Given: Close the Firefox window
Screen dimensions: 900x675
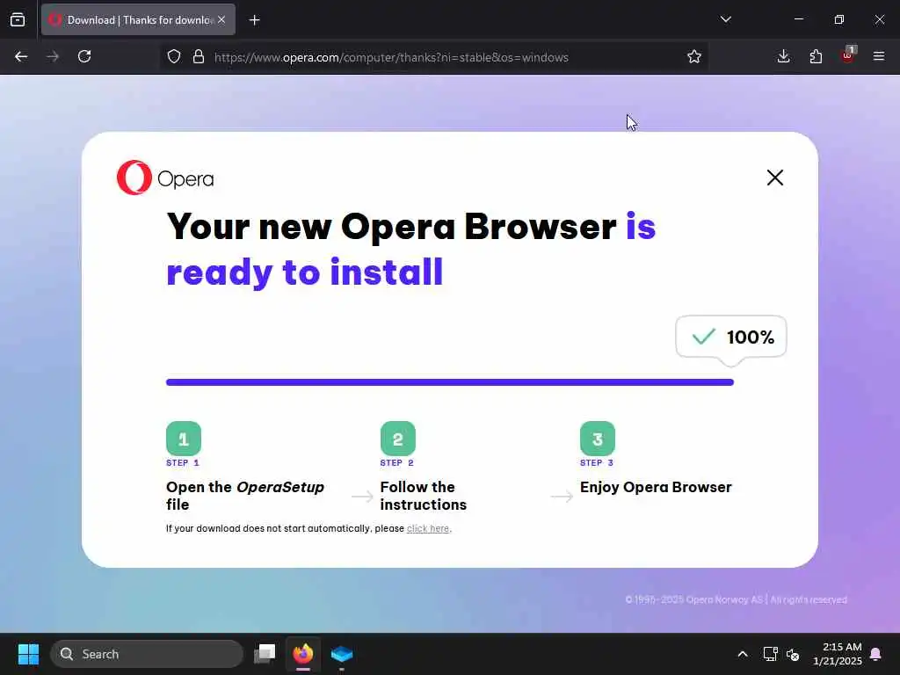Looking at the screenshot, I should pos(879,19).
